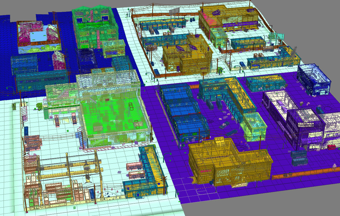Select the lime-green small building on the purple tile
The height and width of the screenshot is (216, 340).
pos(255,126)
